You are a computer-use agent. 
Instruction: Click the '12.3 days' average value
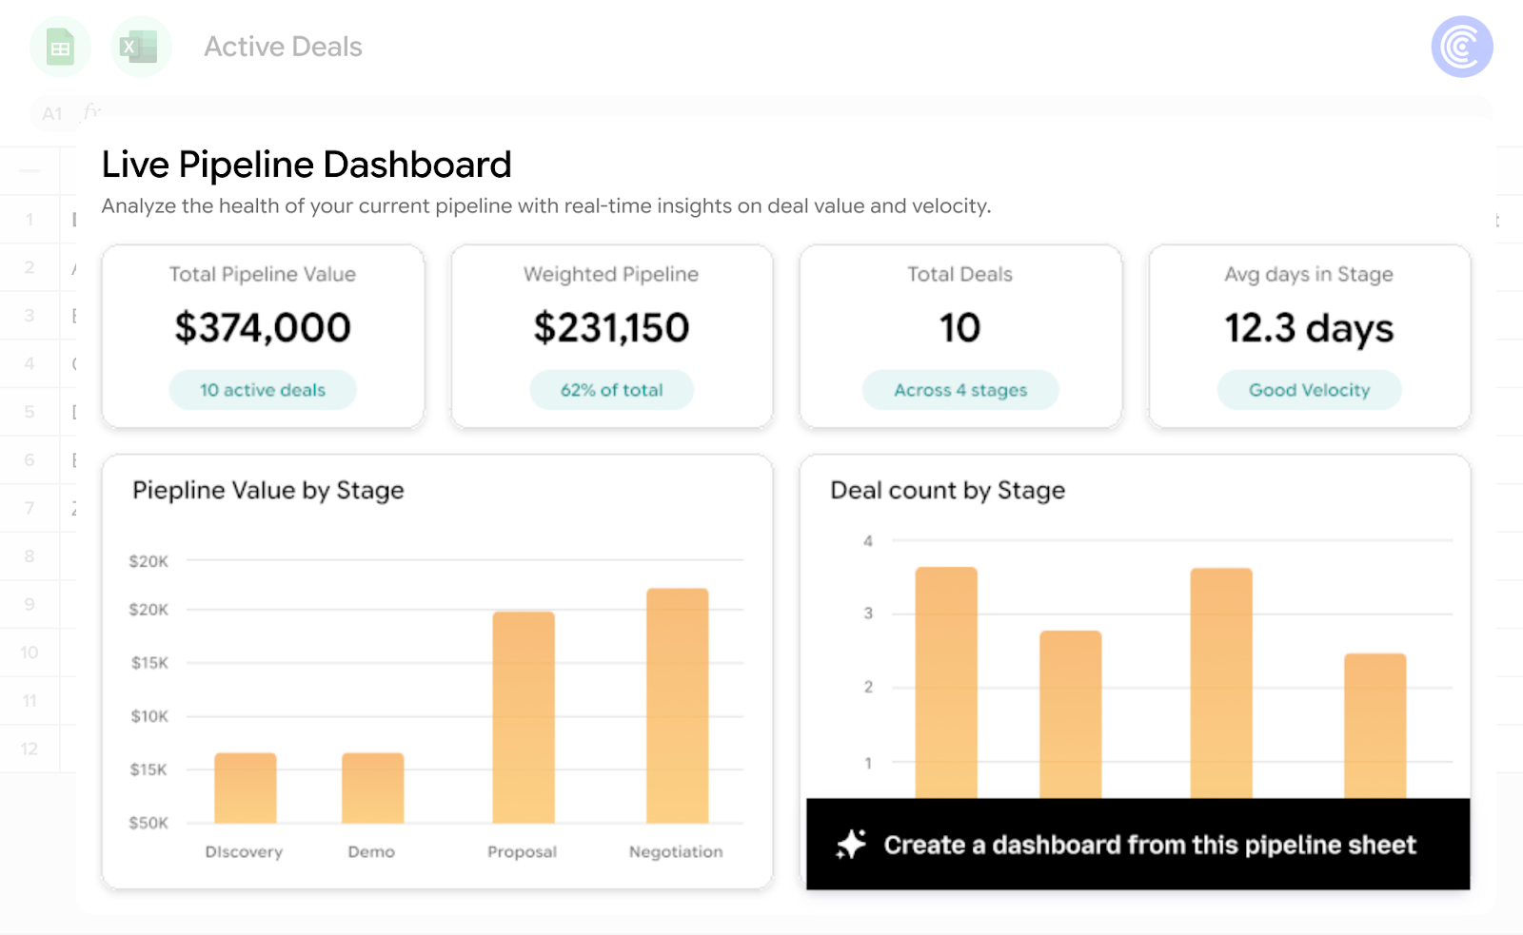(x=1309, y=329)
